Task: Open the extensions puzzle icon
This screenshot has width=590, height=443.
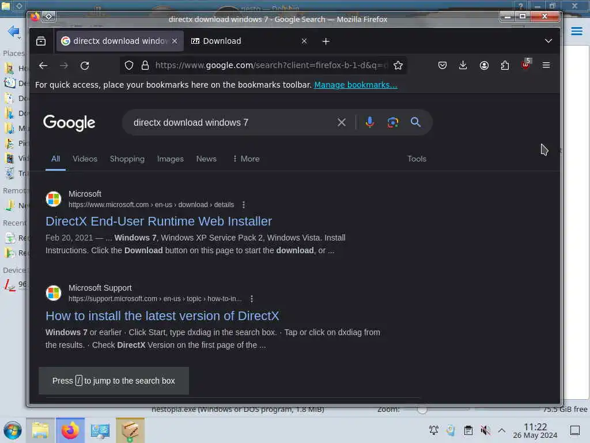Action: [x=505, y=66]
